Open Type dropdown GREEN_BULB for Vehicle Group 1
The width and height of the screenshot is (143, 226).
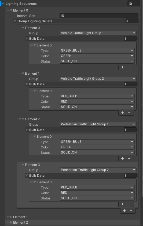click(x=97, y=50)
